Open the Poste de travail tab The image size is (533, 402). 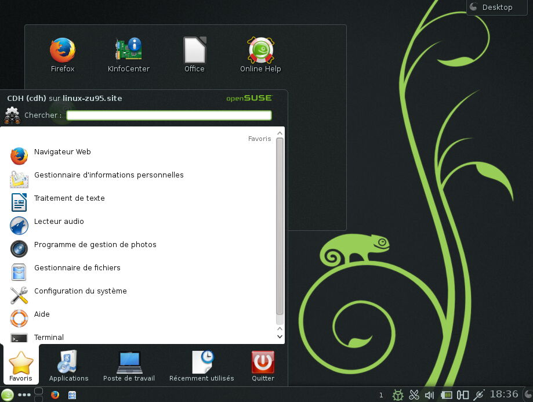click(x=128, y=364)
